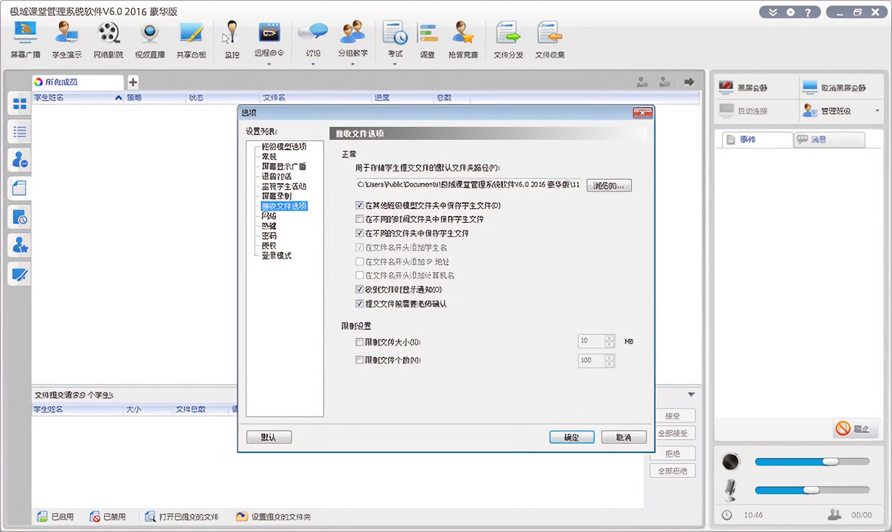Click the red disabled icon in status bar
Viewport: 892px width, 532px height.
(x=95, y=517)
